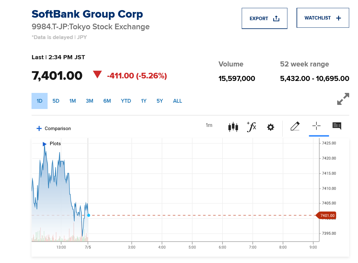Screen dimensions: 358x263
Task: Select the 1D range tab
Action: coord(39,101)
